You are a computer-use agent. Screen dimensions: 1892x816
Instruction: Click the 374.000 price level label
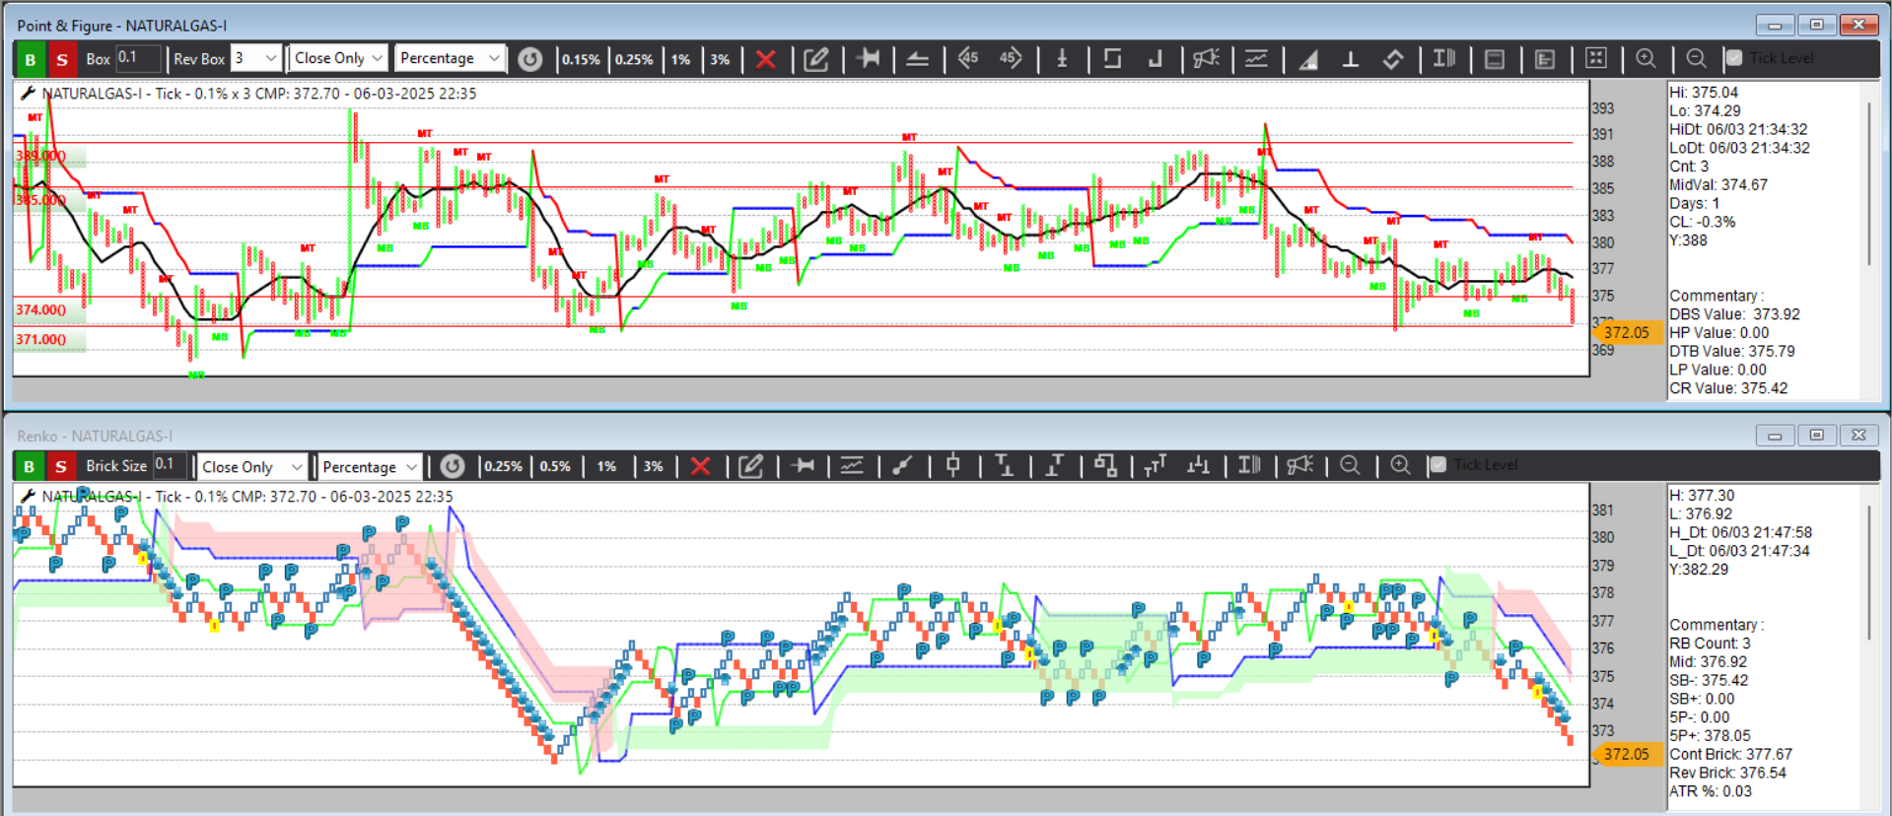[x=40, y=309]
